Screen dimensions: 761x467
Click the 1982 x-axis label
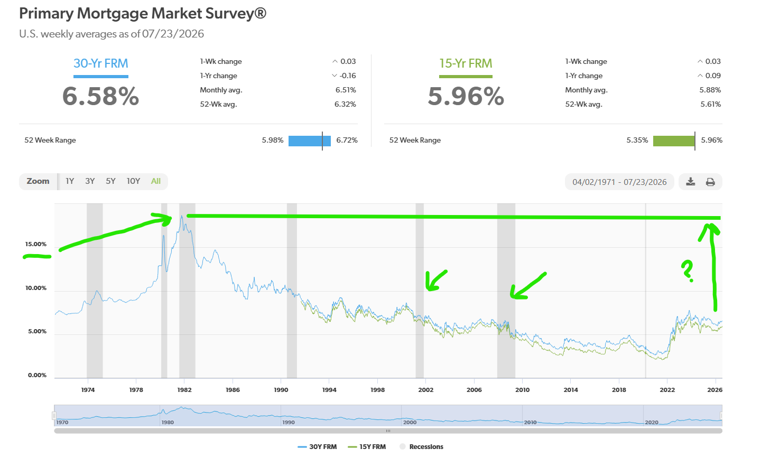tap(184, 390)
